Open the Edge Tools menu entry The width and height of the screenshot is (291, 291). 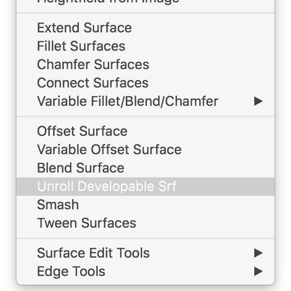tap(145, 271)
